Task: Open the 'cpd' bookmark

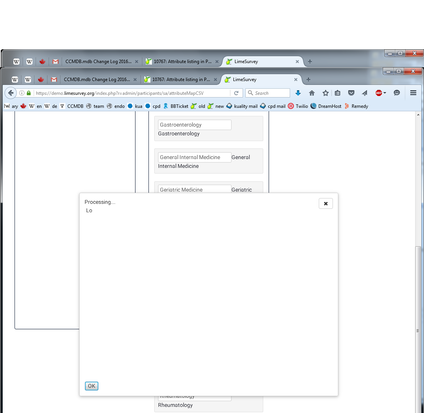Action: coord(153,106)
